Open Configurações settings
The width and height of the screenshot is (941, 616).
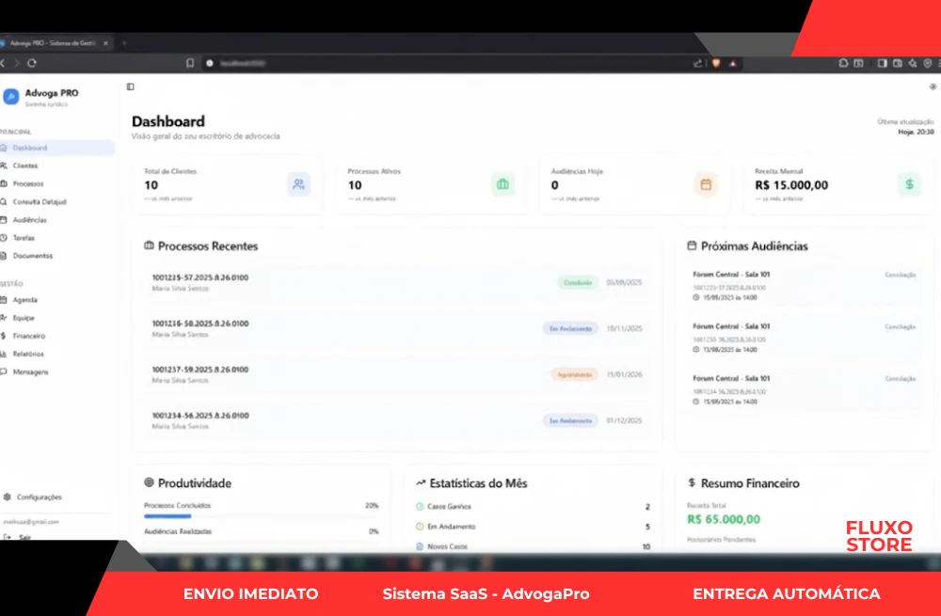39,497
